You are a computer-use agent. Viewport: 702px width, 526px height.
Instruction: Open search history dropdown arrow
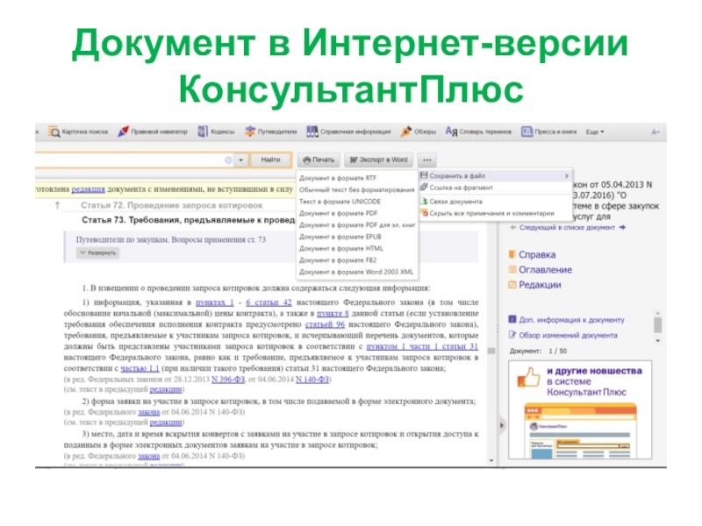[x=240, y=160]
